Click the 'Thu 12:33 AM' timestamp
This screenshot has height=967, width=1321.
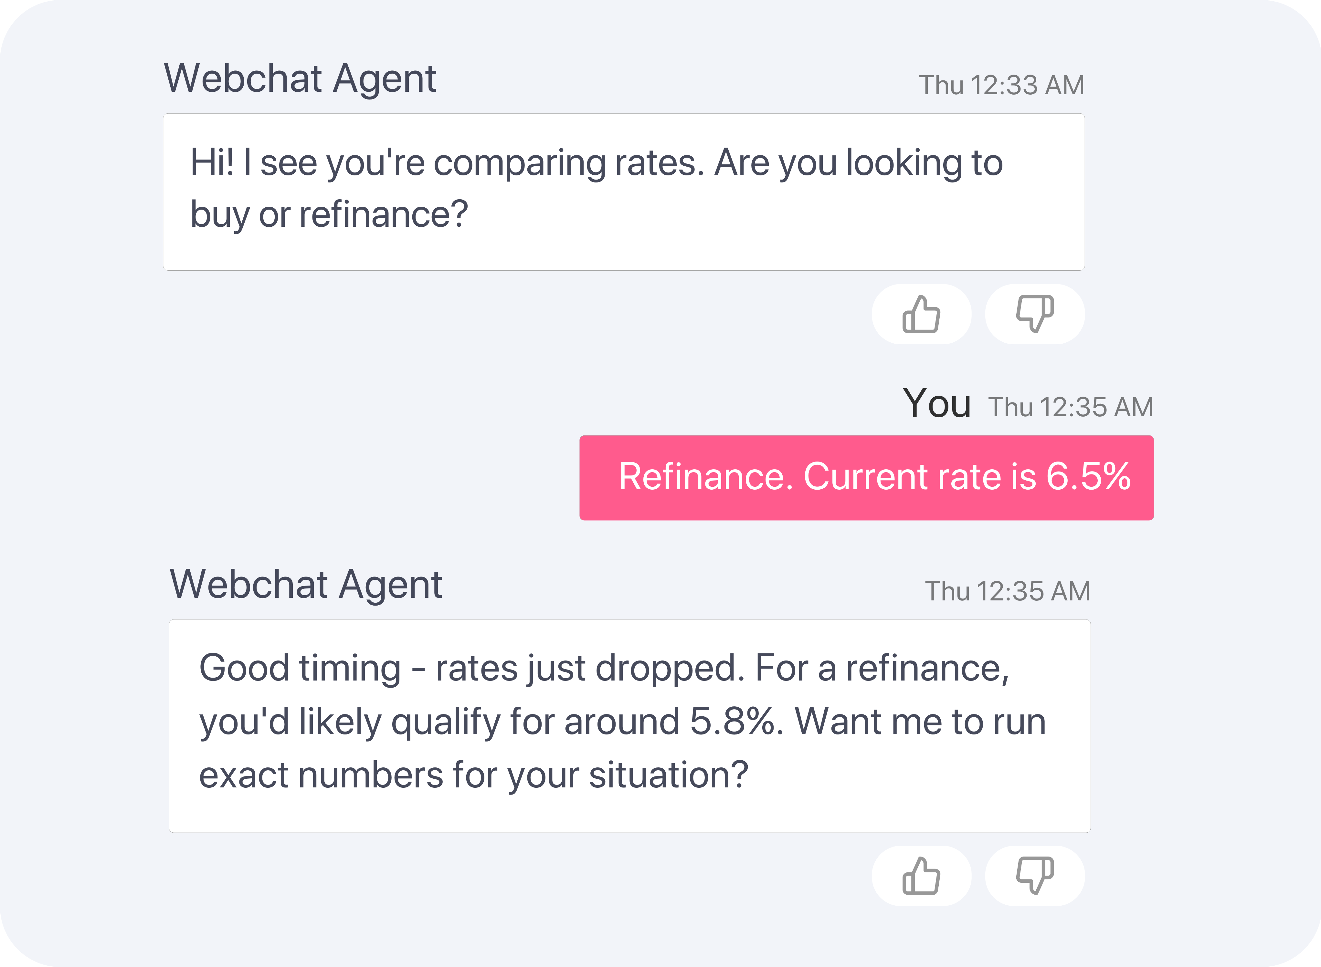pyautogui.click(x=1001, y=86)
